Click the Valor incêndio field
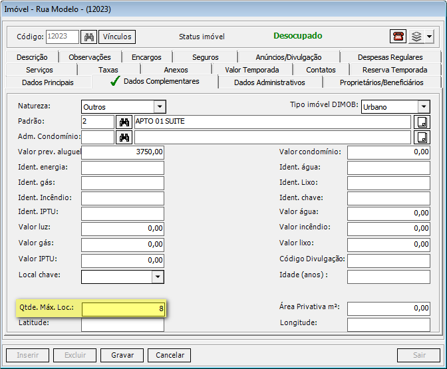 click(x=388, y=229)
